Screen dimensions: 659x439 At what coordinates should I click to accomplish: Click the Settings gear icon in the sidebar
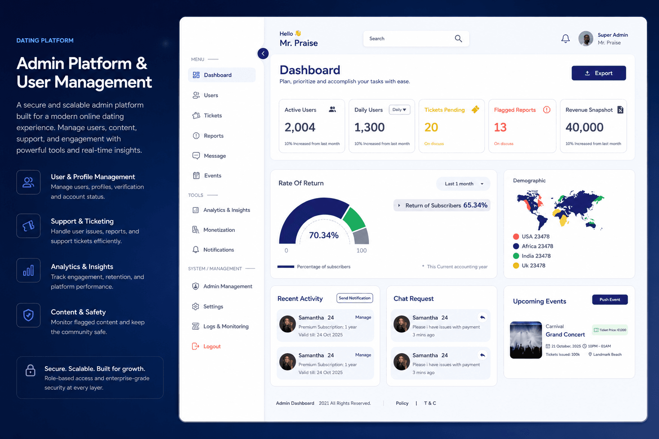click(196, 307)
